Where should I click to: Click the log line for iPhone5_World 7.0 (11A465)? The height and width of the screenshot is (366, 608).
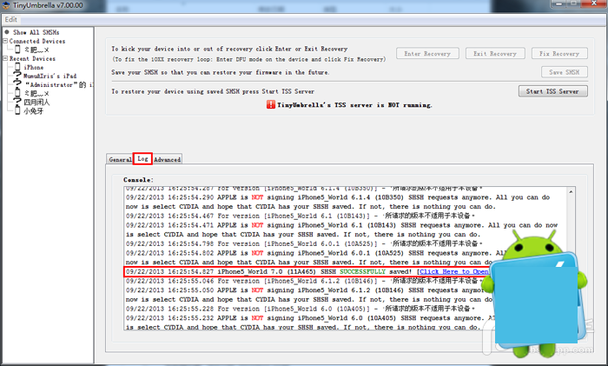tap(307, 272)
